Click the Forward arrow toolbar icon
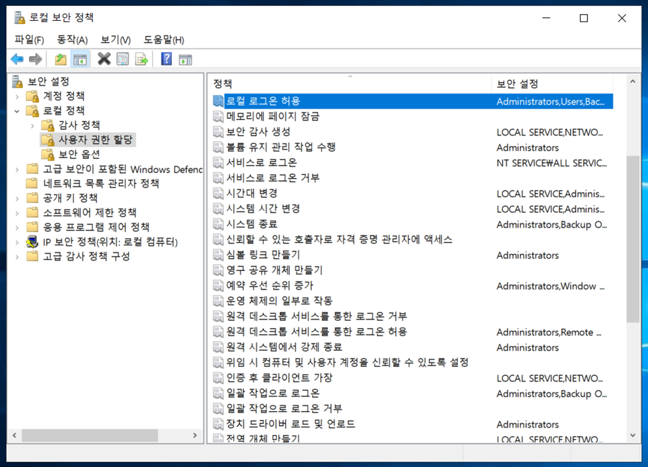This screenshot has height=467, width=648. tap(35, 59)
